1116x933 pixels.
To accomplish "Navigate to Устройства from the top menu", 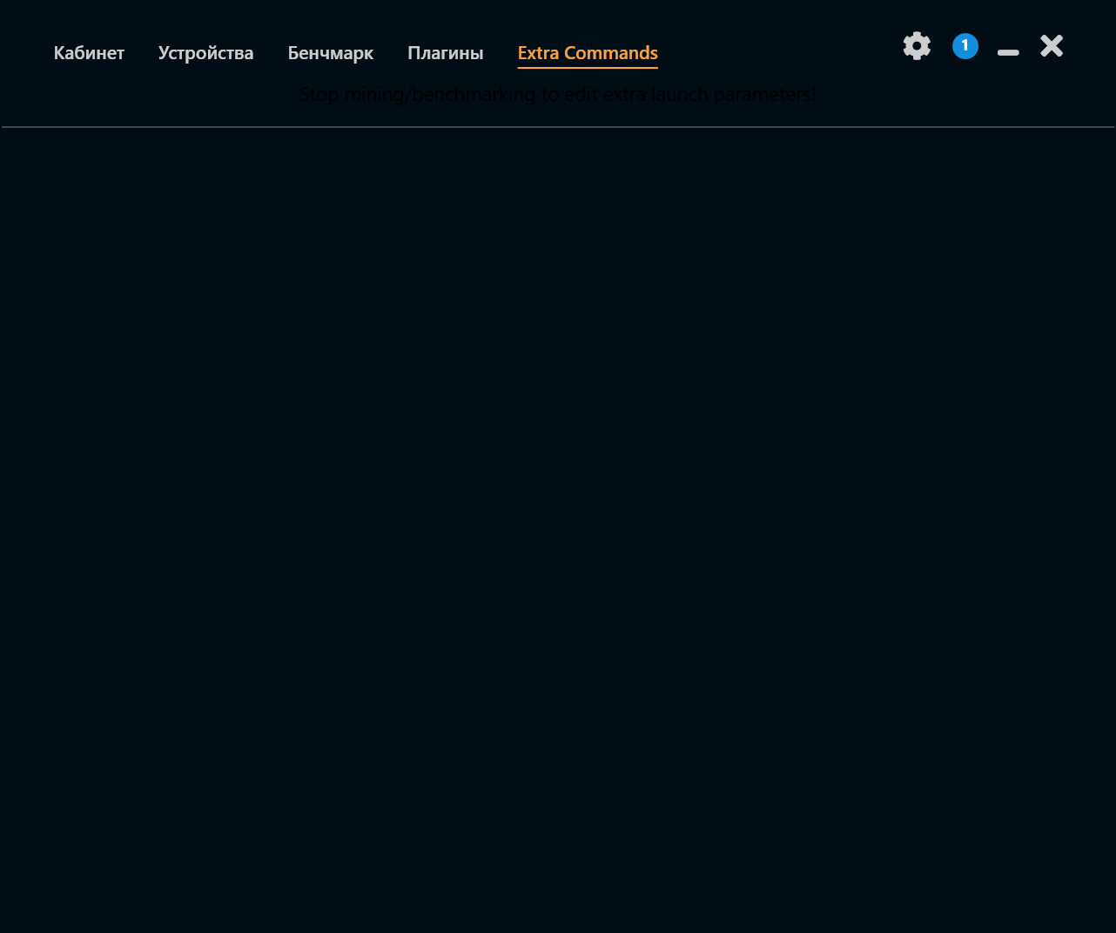I will (205, 52).
